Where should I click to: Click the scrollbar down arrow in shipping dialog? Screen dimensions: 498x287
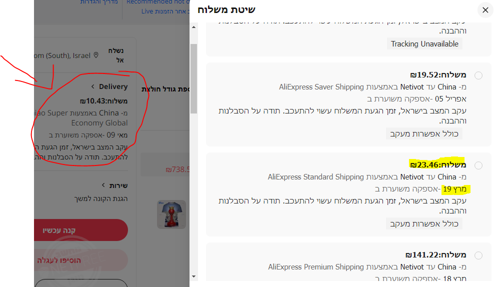coord(193,276)
